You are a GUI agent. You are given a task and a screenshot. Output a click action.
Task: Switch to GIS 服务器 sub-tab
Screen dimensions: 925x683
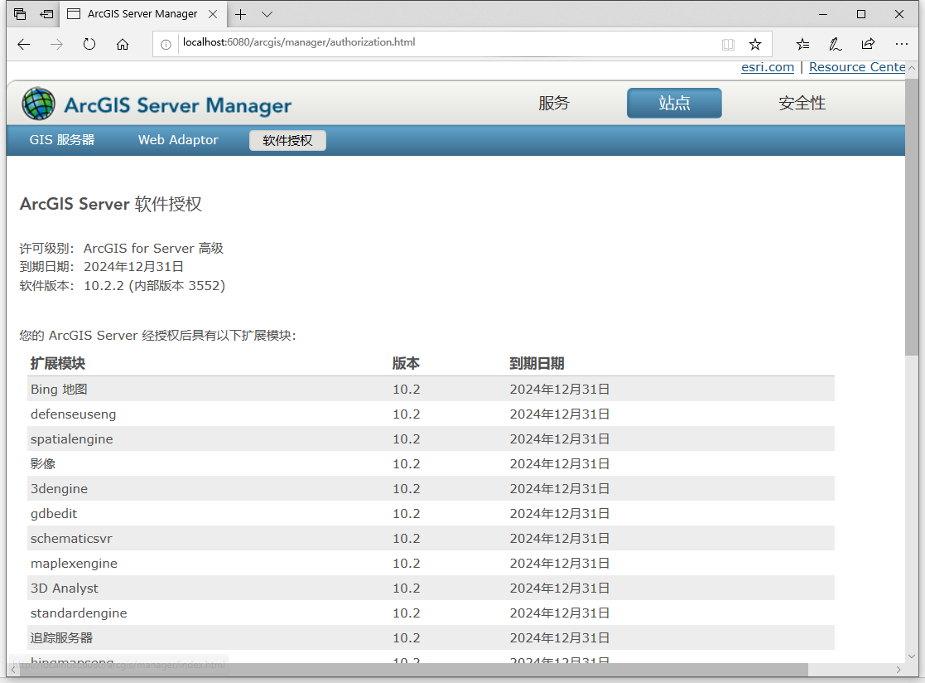(62, 140)
